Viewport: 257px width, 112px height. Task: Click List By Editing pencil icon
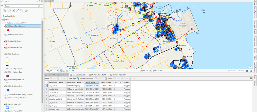coord(18,11)
